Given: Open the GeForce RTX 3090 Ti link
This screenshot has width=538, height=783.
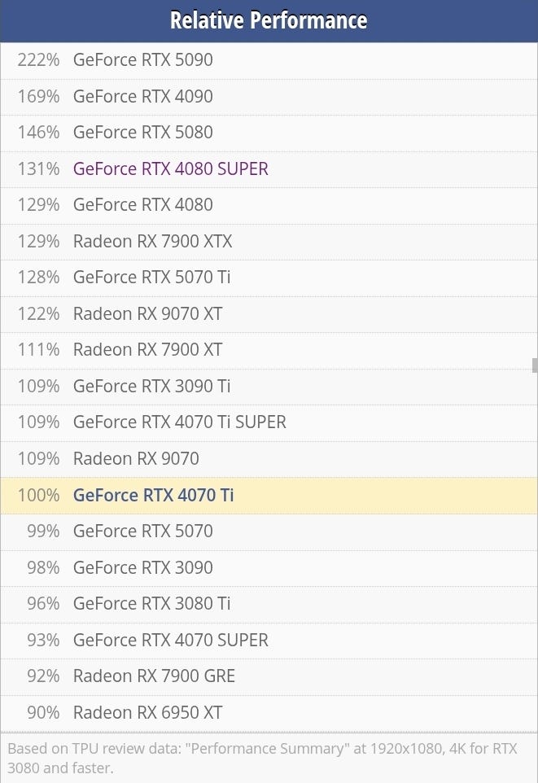Looking at the screenshot, I should coord(151,386).
